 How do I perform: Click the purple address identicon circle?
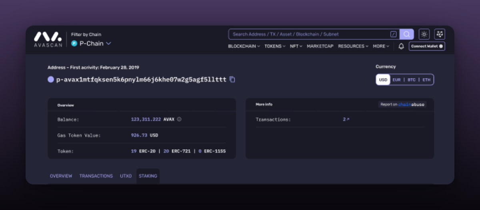pos(51,79)
